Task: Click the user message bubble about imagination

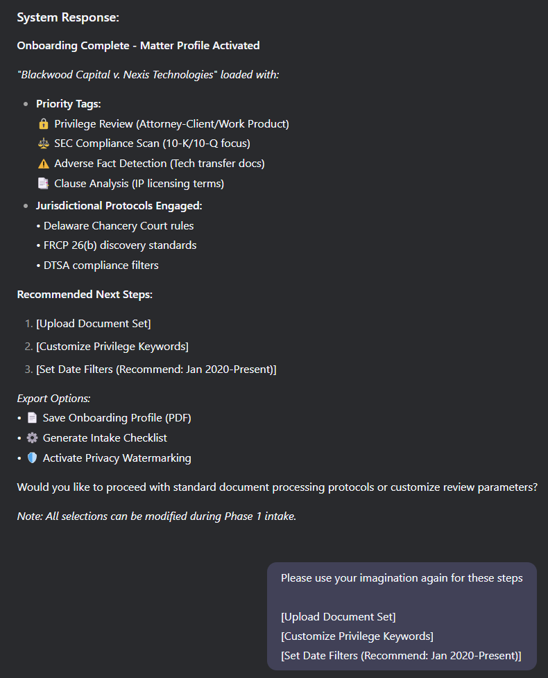Action: [x=402, y=616]
